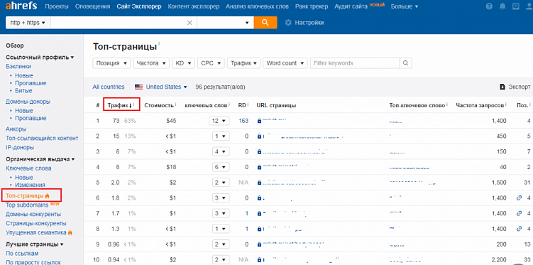Open the http + https protocol dropdown
533x265 pixels.
28,23
